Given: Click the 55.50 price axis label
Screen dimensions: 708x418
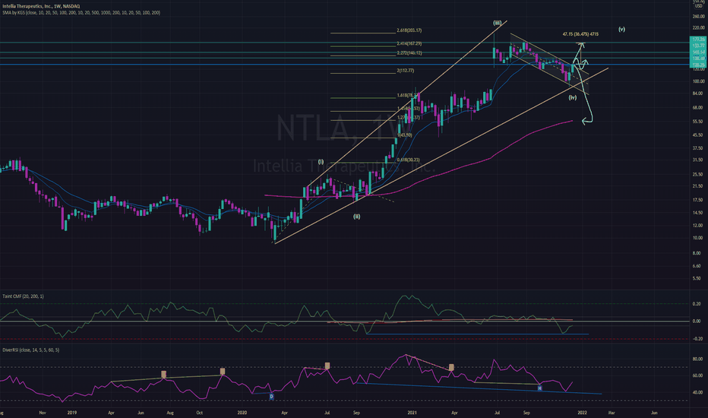Looking at the screenshot, I should pyautogui.click(x=699, y=122).
